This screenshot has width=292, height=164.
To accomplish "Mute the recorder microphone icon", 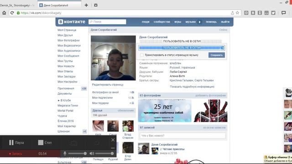I will (65, 154).
